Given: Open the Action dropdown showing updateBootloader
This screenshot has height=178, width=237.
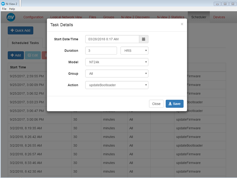Looking at the screenshot, I should (x=117, y=85).
